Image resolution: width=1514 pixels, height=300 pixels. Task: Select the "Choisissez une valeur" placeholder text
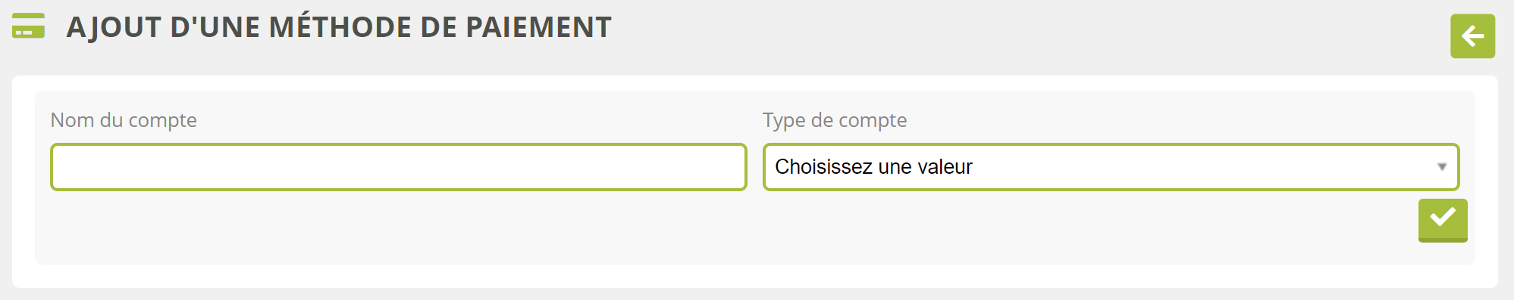tap(873, 167)
